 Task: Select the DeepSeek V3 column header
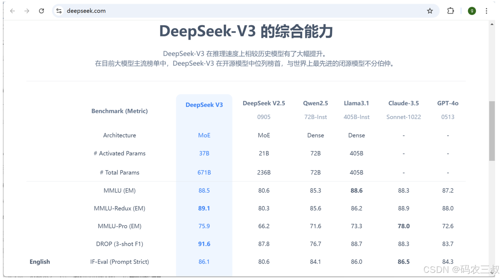tap(204, 105)
